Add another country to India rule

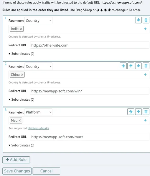coord(145,29)
